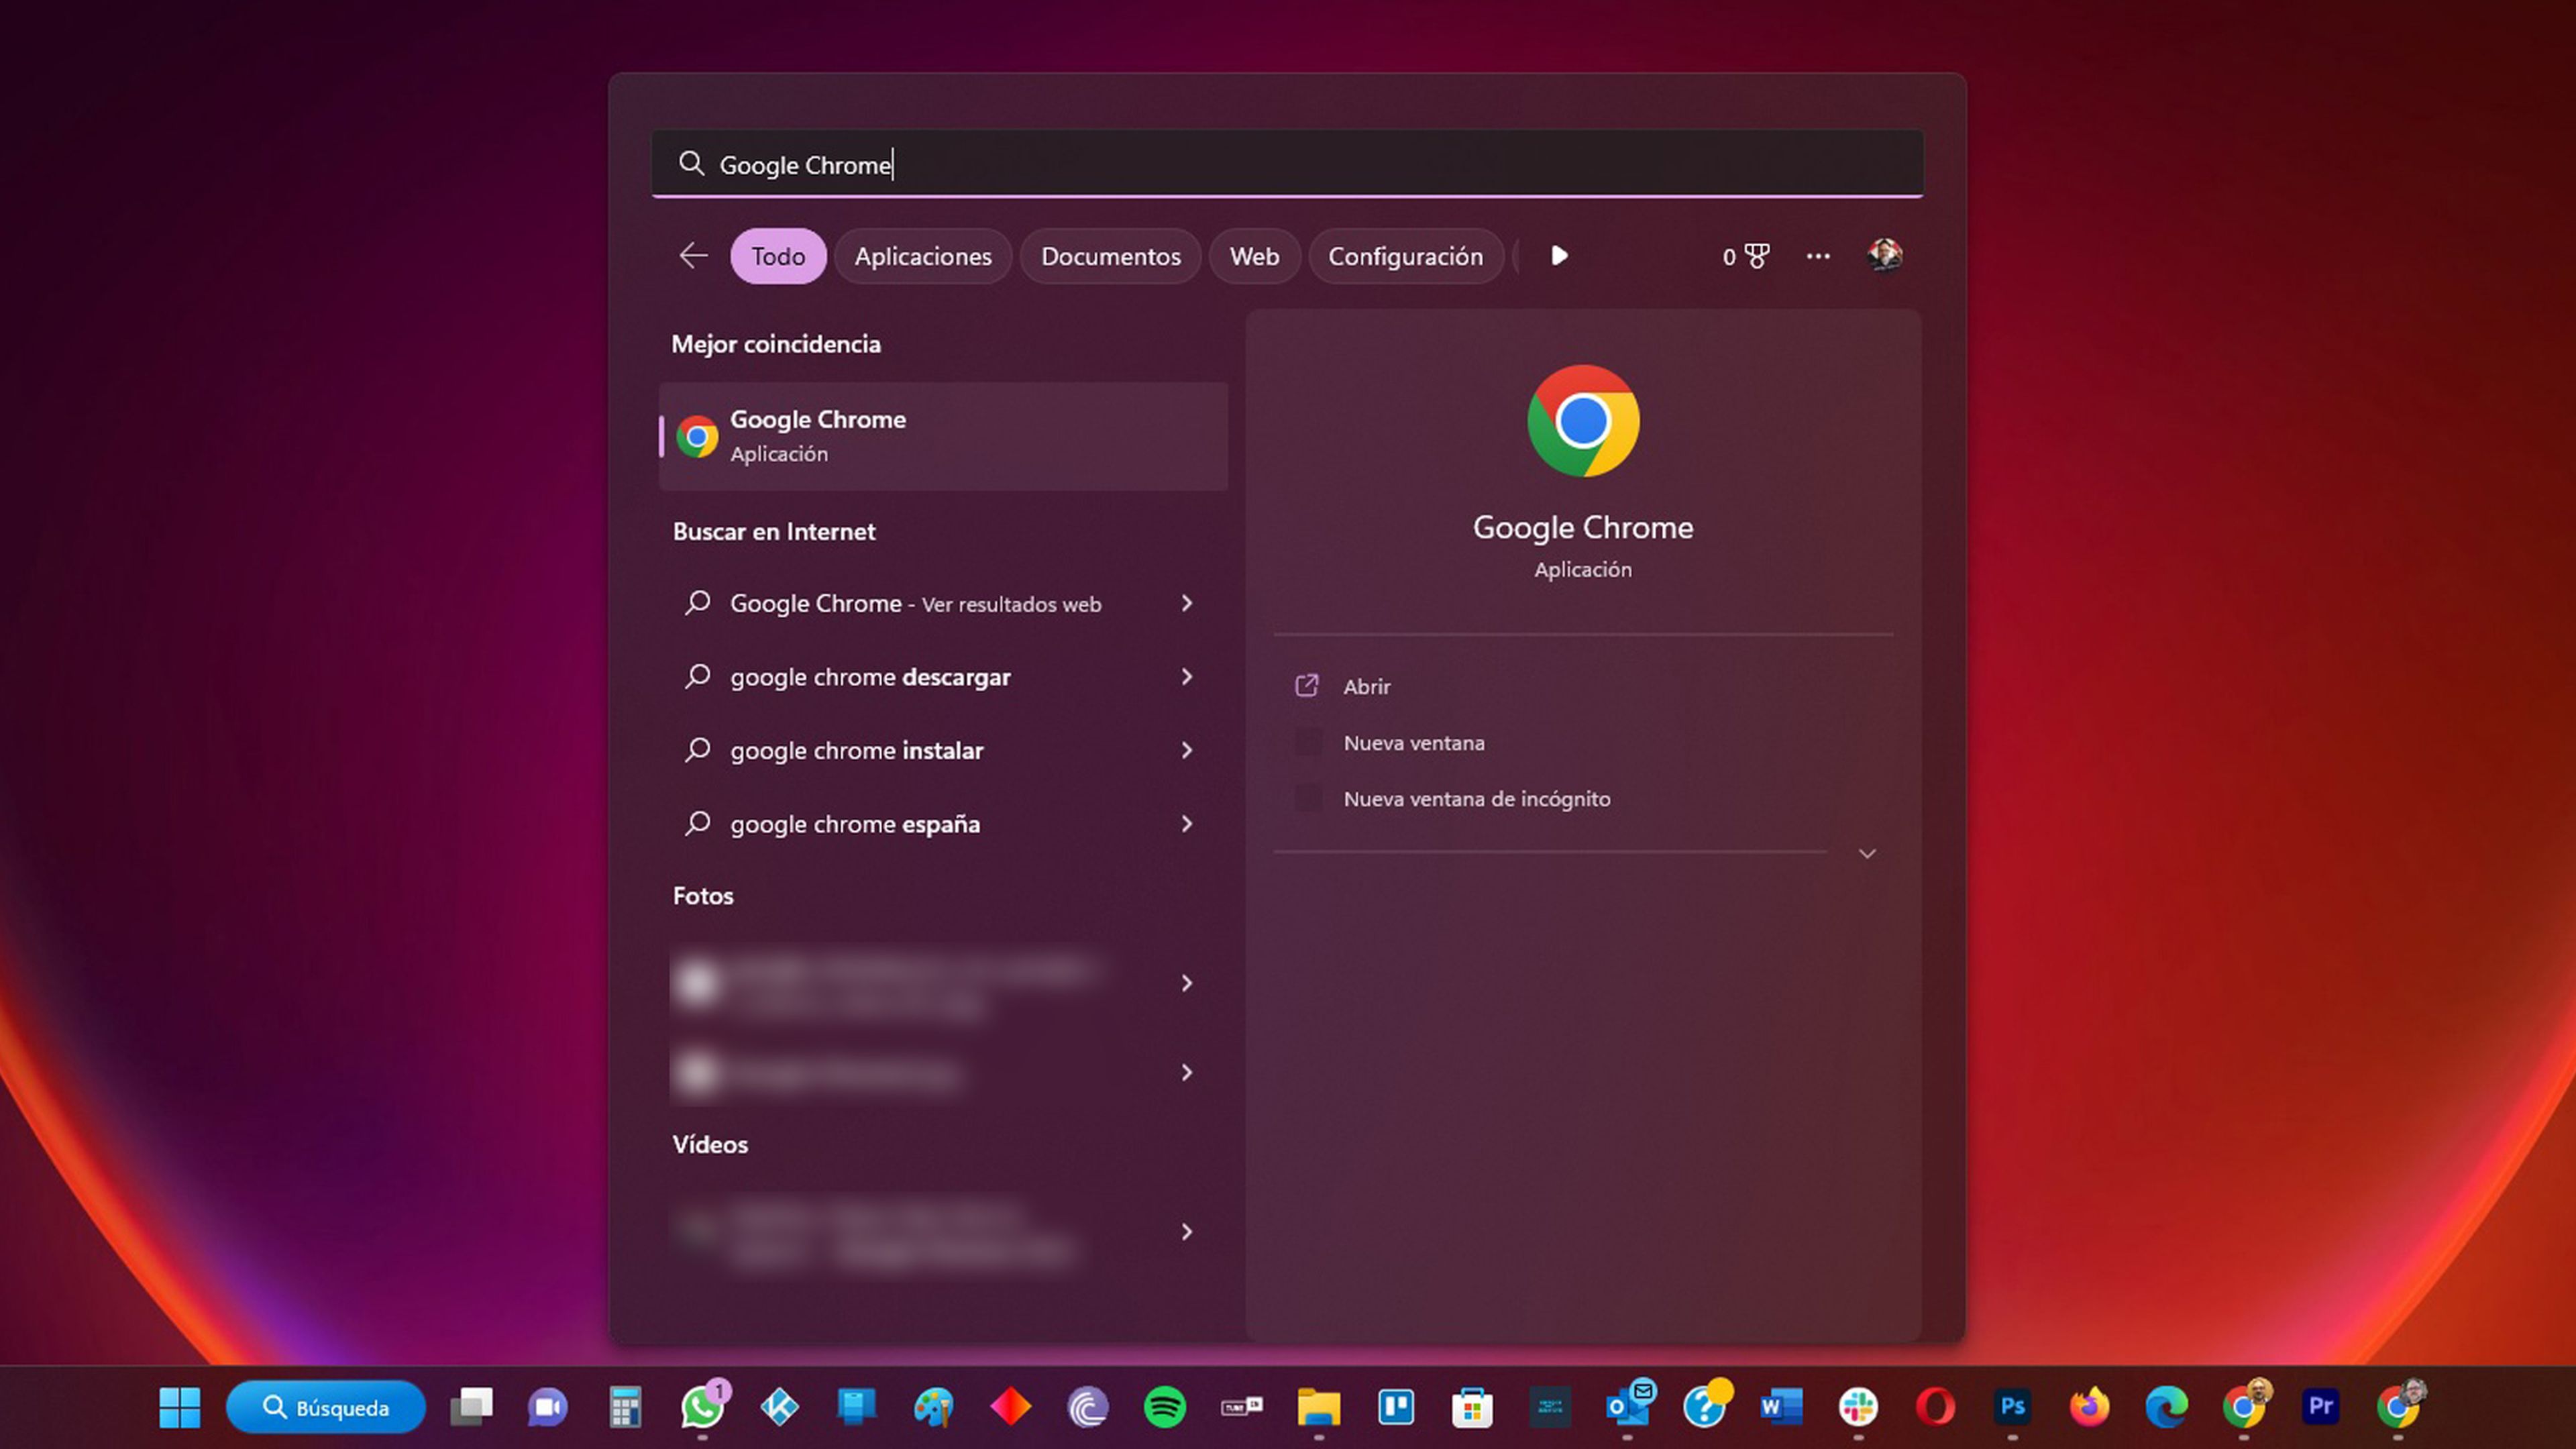Open the Paint palette icon in taskbar

click(x=933, y=1407)
